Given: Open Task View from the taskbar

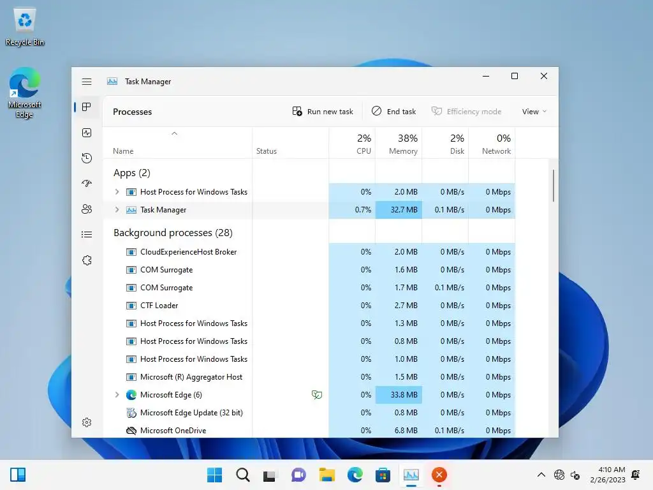Looking at the screenshot, I should click(270, 475).
